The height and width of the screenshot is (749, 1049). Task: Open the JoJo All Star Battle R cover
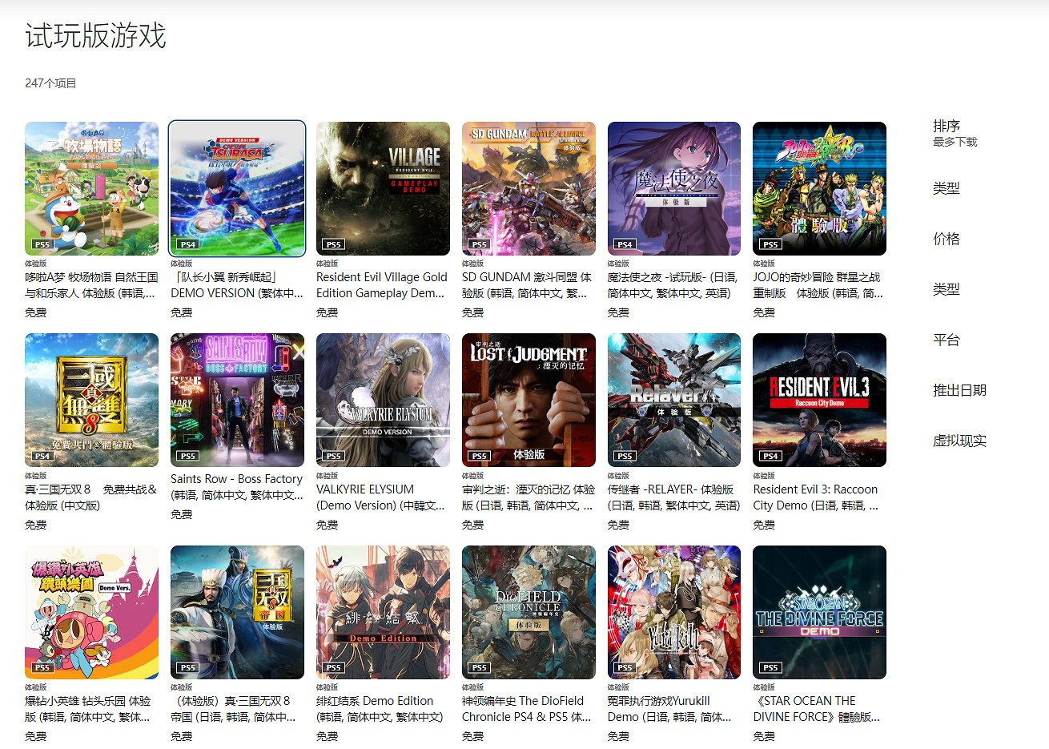click(819, 188)
